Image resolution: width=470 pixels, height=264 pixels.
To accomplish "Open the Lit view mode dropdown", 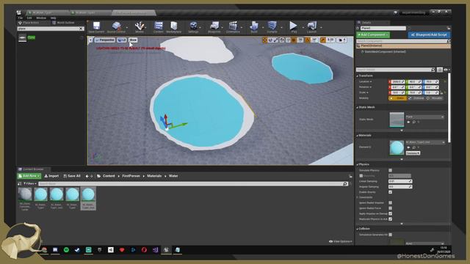I will pyautogui.click(x=122, y=40).
